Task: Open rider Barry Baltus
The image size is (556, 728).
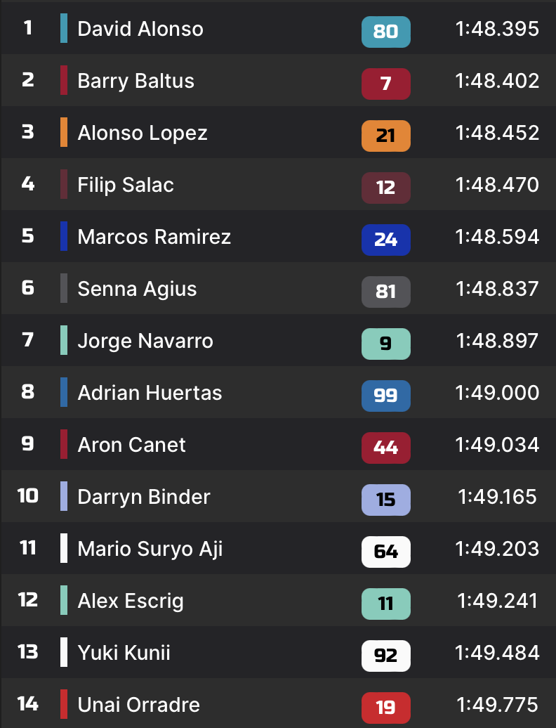Action: point(135,81)
